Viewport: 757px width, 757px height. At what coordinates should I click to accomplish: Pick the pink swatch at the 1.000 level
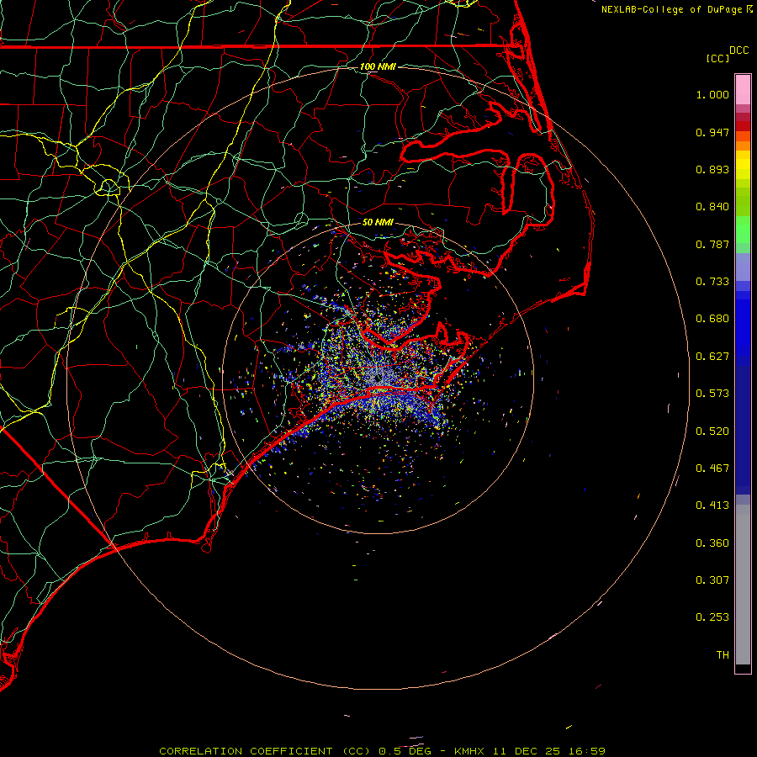pos(743,89)
